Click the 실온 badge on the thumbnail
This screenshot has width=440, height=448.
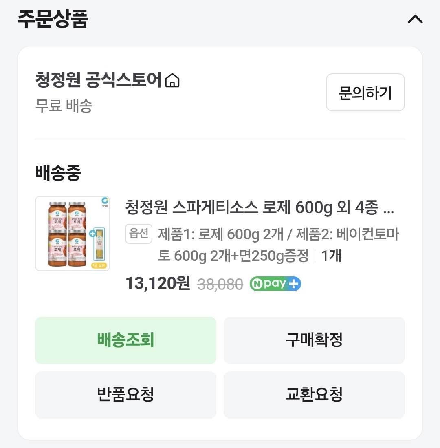click(x=99, y=265)
